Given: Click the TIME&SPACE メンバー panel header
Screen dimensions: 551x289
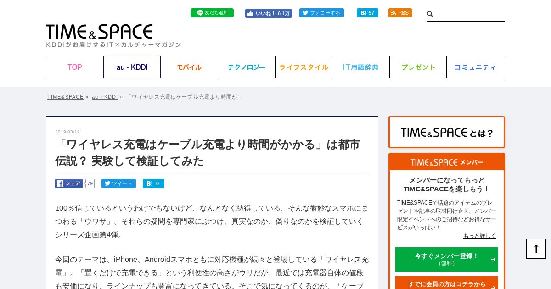Looking at the screenshot, I should click(x=447, y=162).
